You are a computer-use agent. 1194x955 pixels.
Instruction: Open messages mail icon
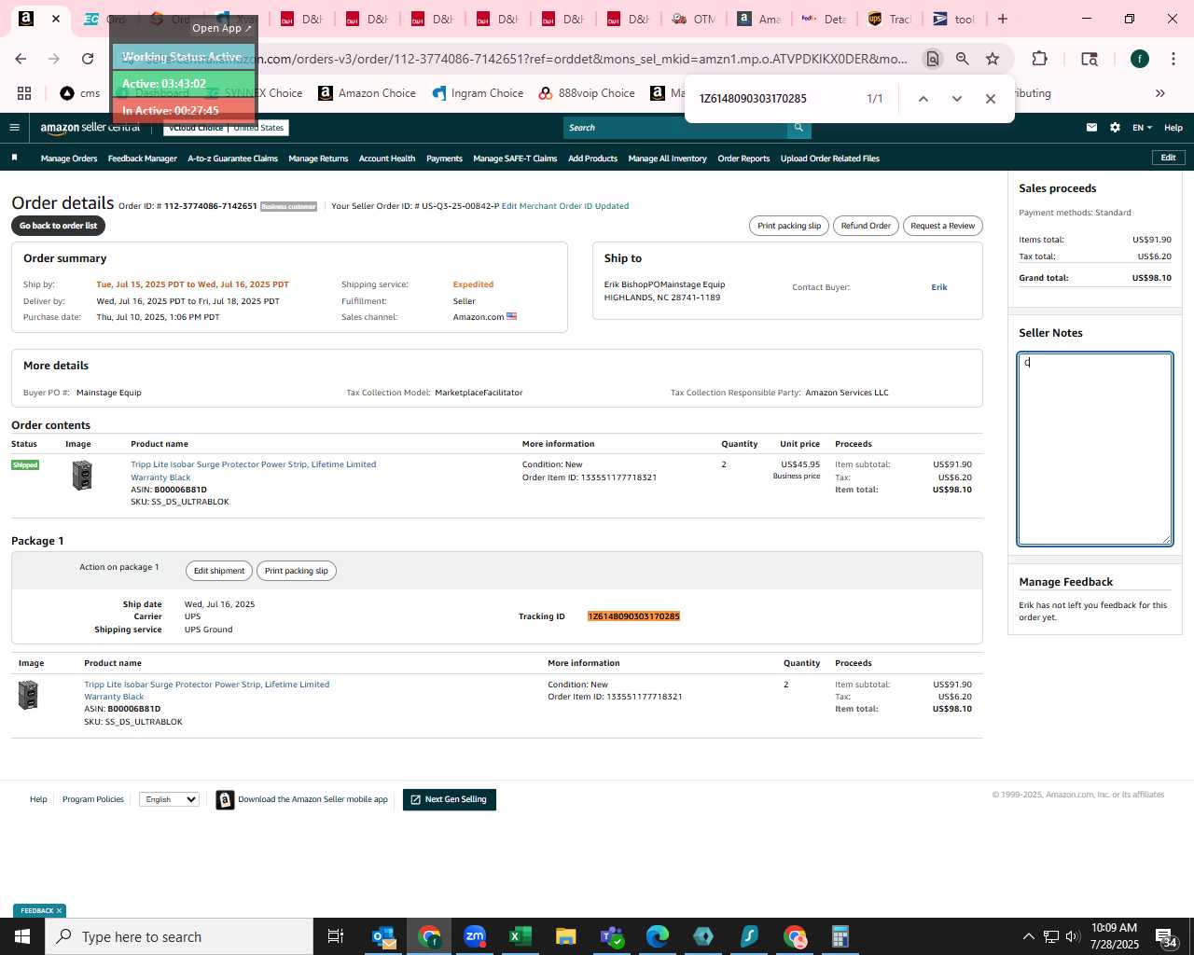pos(1091,128)
